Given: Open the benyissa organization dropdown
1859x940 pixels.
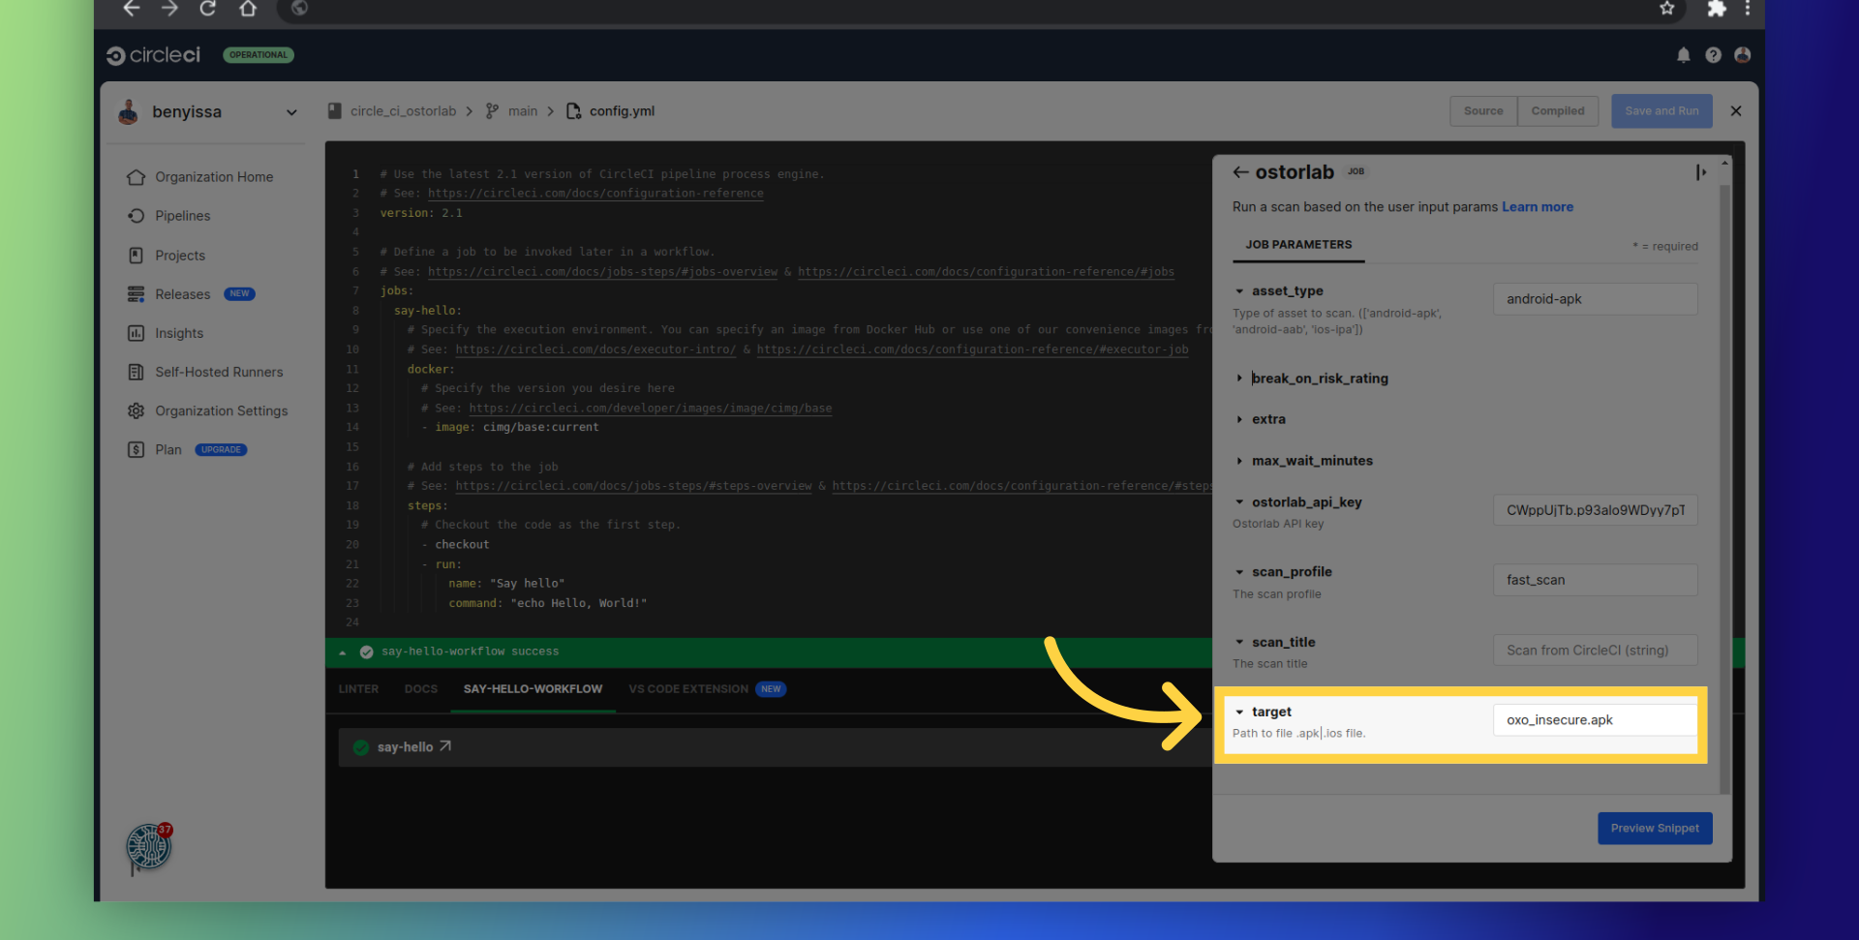Looking at the screenshot, I should coord(290,112).
